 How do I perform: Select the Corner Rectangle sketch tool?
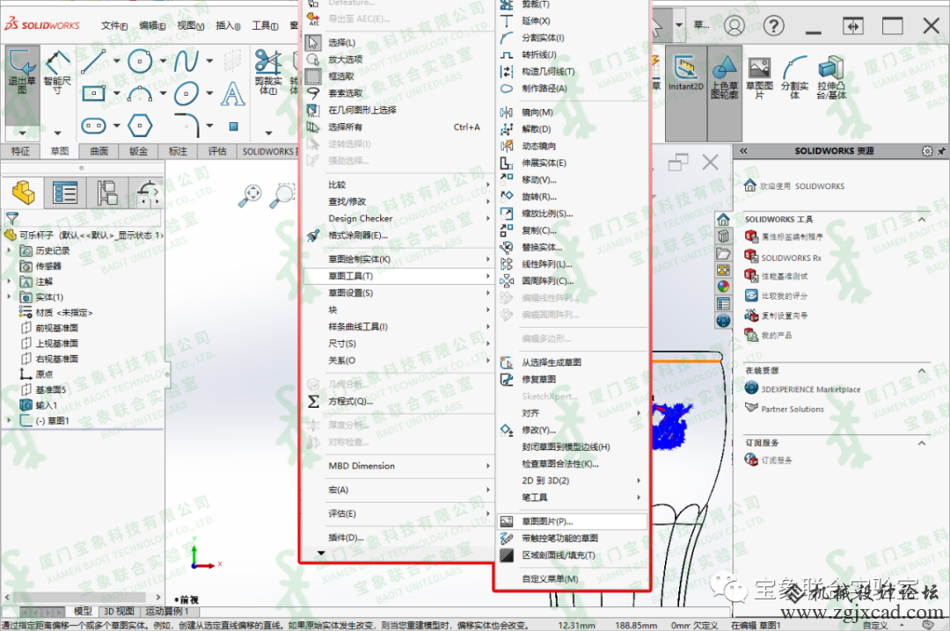(x=94, y=93)
